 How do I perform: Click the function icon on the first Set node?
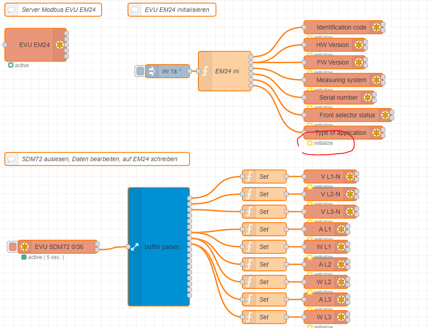(x=249, y=177)
